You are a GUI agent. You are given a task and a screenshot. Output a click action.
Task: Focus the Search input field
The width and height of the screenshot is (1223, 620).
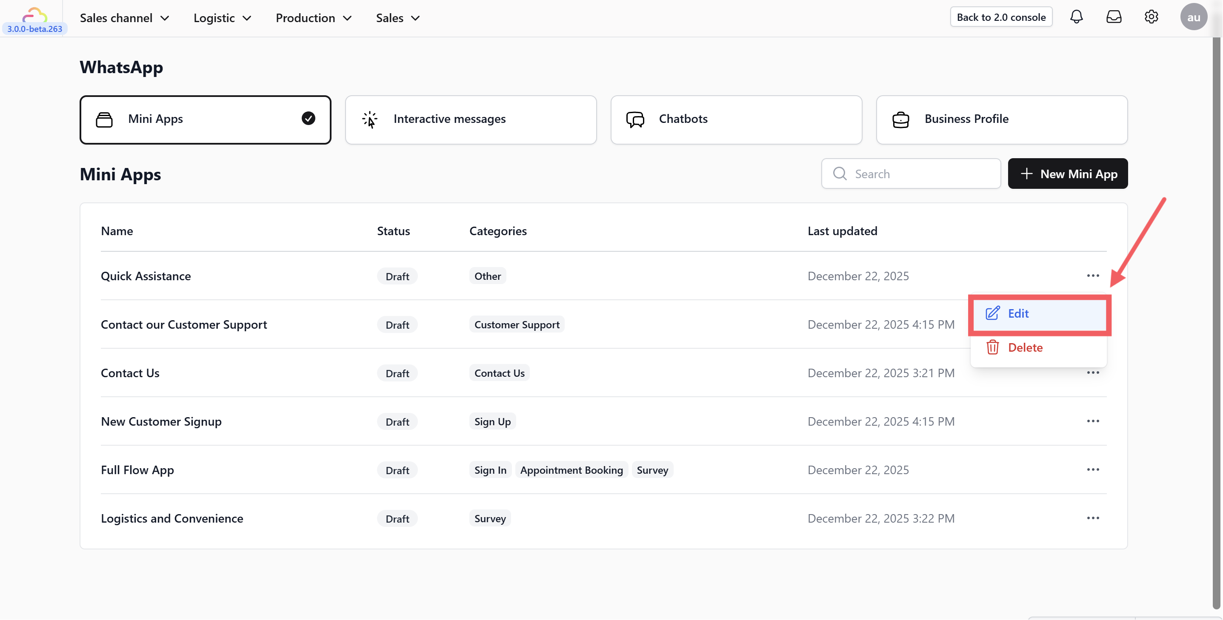click(x=911, y=173)
